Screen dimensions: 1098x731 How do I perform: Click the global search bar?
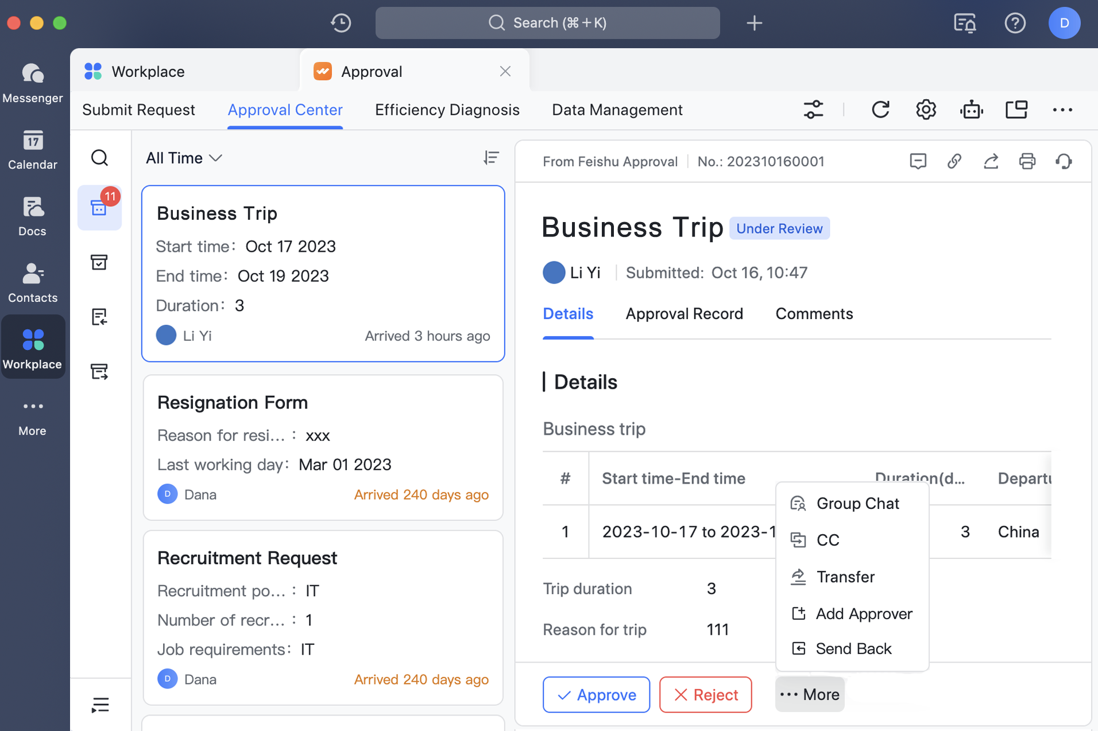coord(547,23)
